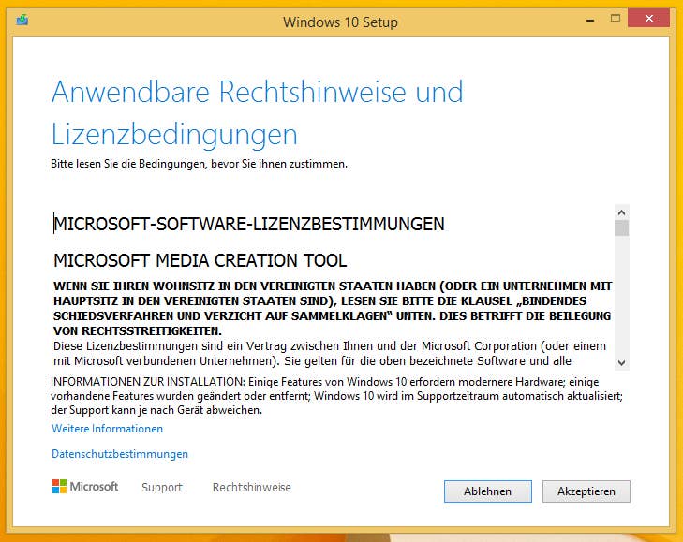Click the MICROSOFT-SOFTWARE-LIZENZBESTIMMUNGEN heading in license text
Image resolution: width=683 pixels, height=542 pixels.
pyautogui.click(x=249, y=224)
